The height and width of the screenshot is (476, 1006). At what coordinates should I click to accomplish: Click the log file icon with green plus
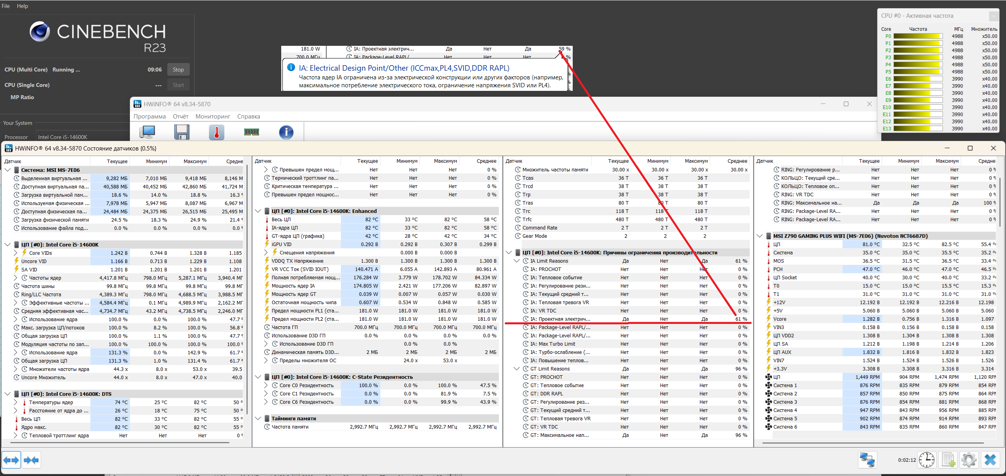click(x=948, y=460)
